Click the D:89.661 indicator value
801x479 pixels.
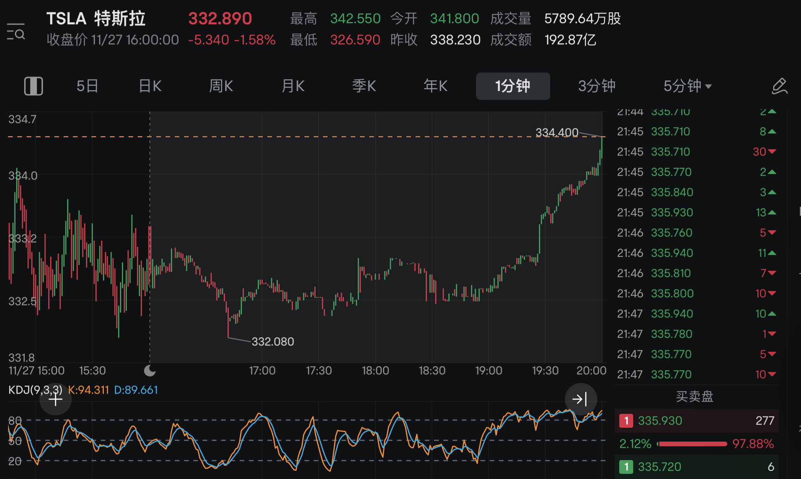point(136,390)
